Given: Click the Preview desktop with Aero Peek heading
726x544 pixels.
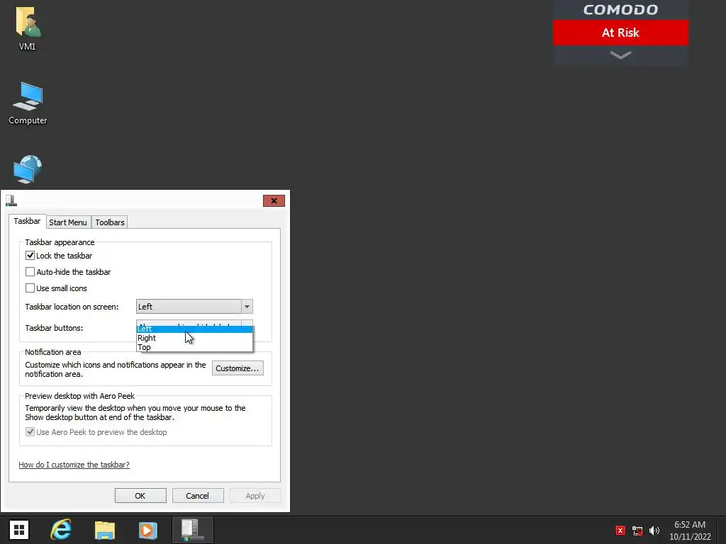Looking at the screenshot, I should click(79, 396).
